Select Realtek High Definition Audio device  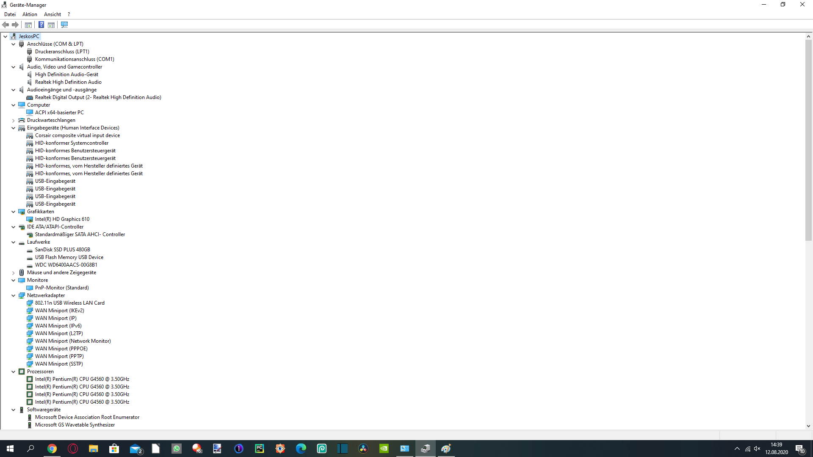[x=68, y=82]
